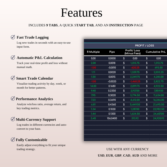Click the checkmark icon beside Multi-Currency Support
The width and height of the screenshot is (167, 167).
click(13, 119)
